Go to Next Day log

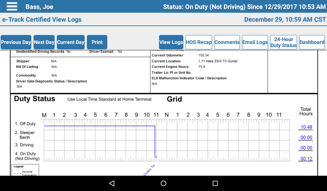(44, 42)
